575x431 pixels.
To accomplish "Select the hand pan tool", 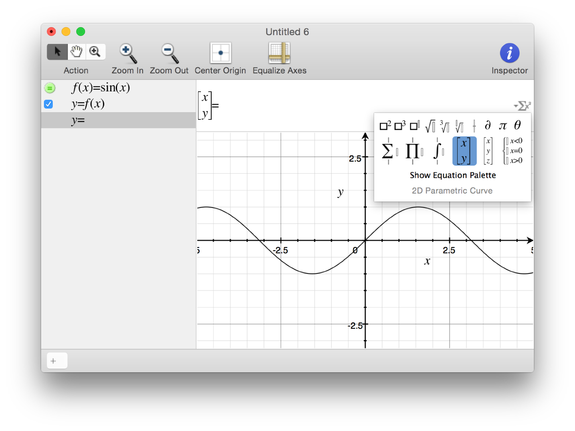I will (76, 51).
